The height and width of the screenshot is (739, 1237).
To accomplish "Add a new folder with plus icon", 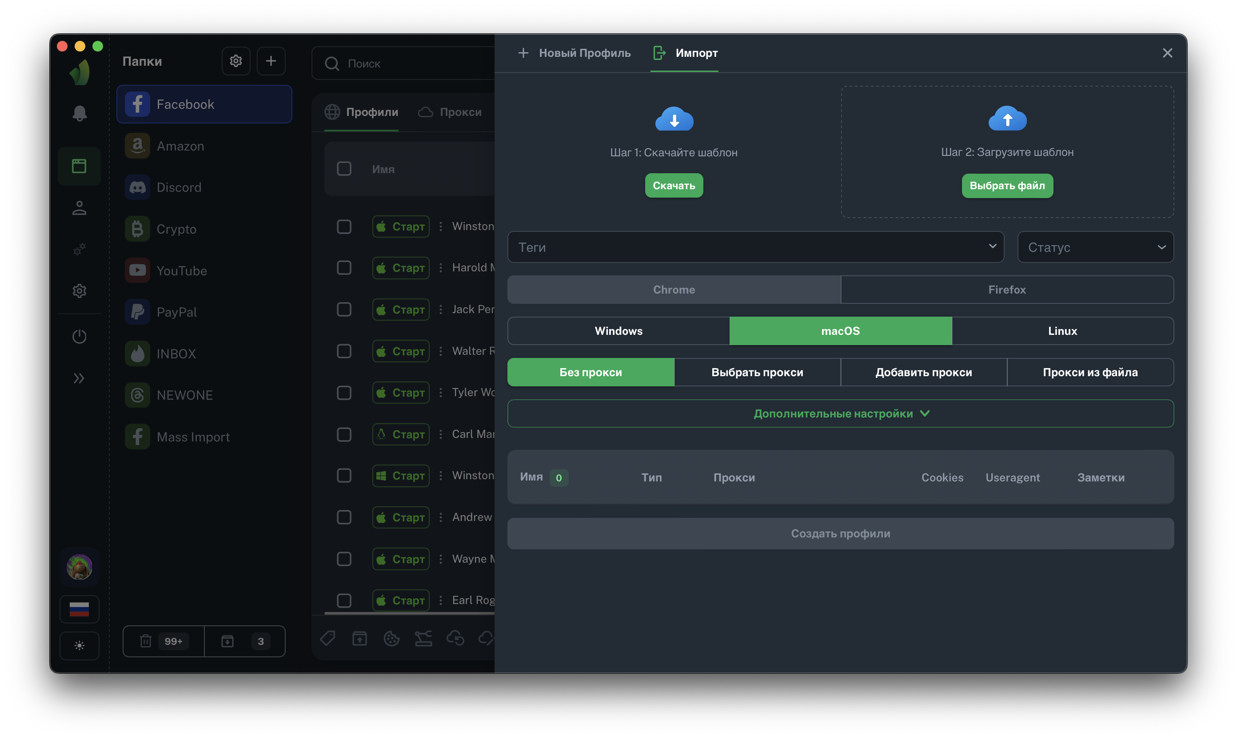I will [271, 61].
